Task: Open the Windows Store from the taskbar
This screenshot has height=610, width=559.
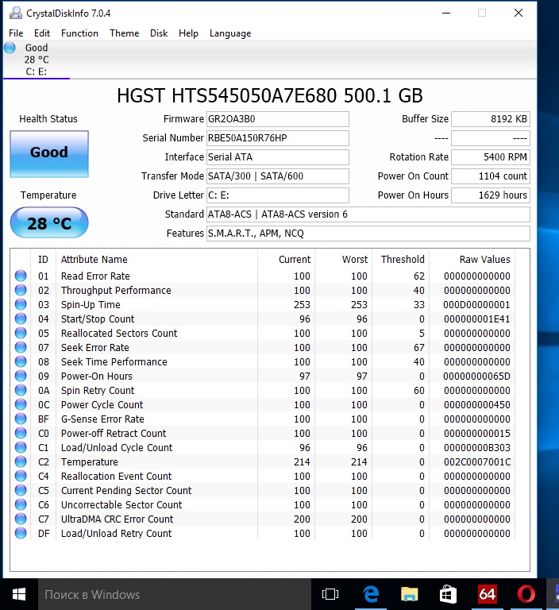Action: pyautogui.click(x=448, y=594)
